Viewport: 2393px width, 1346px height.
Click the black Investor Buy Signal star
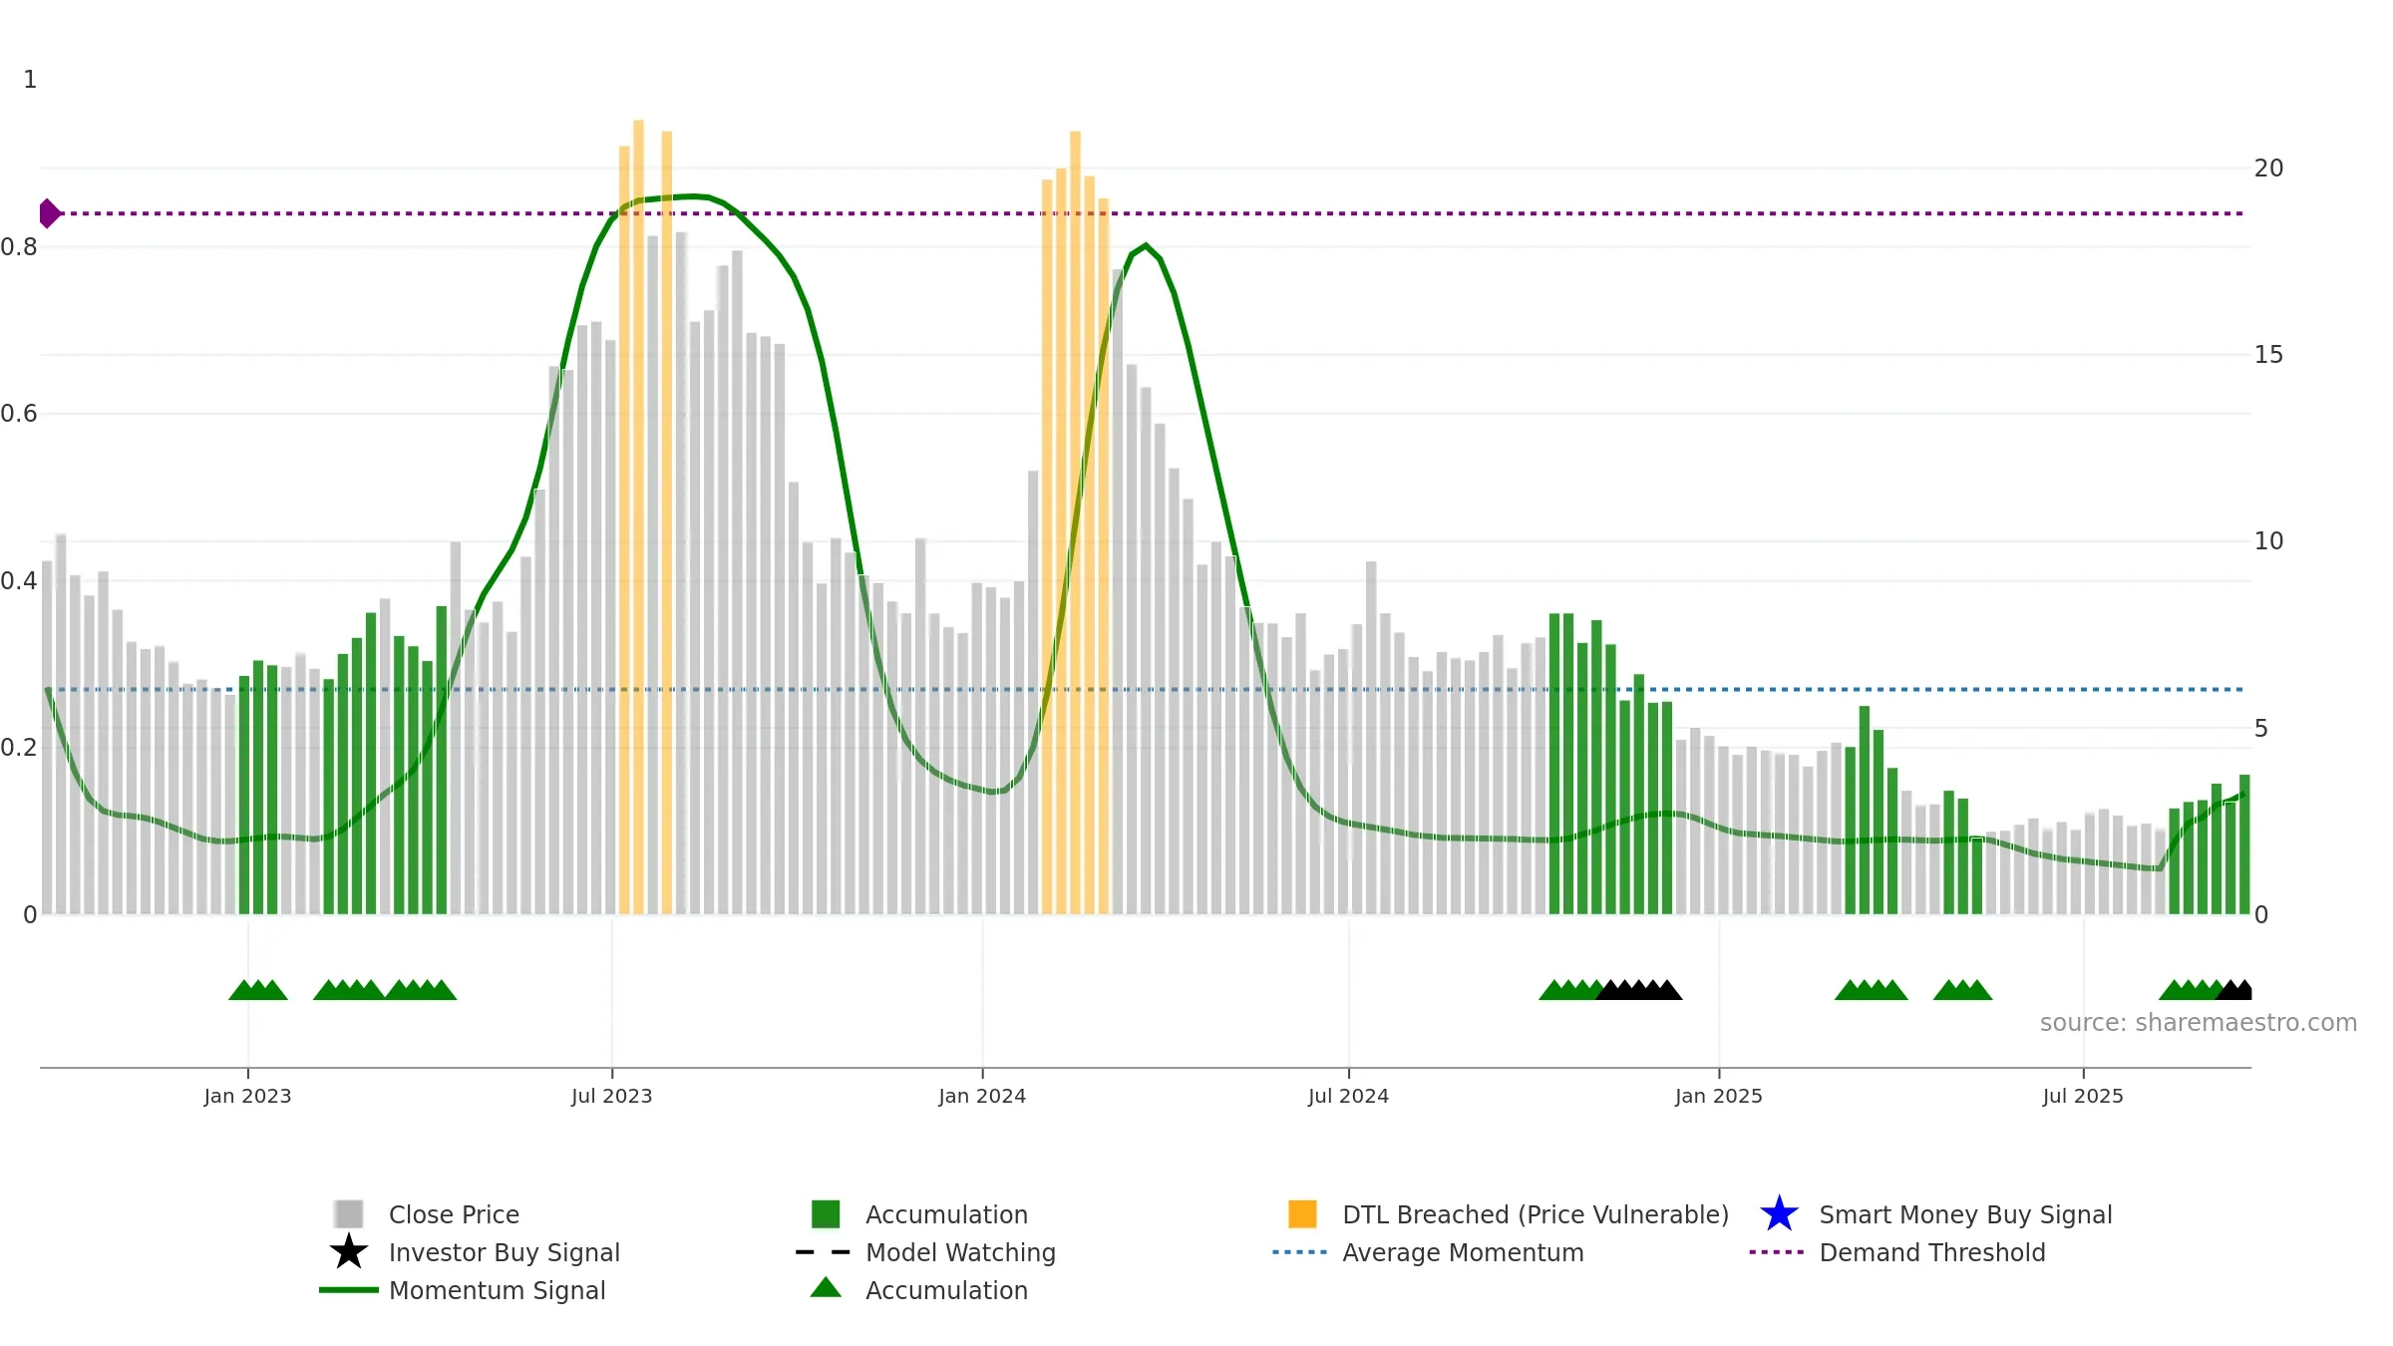point(348,1251)
